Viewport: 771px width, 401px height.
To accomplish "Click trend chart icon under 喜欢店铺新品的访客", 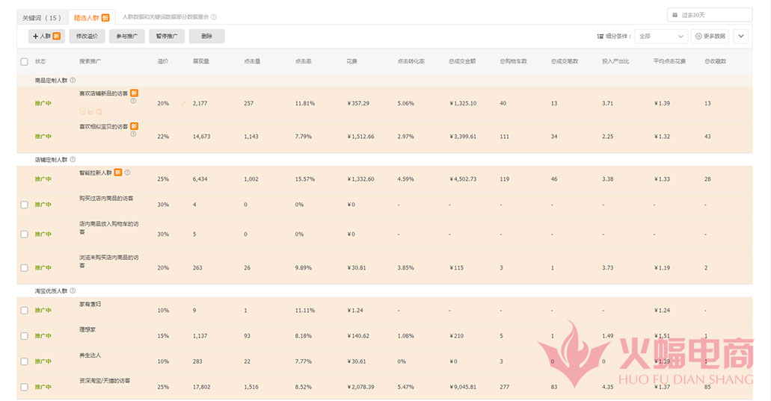I will (90, 111).
